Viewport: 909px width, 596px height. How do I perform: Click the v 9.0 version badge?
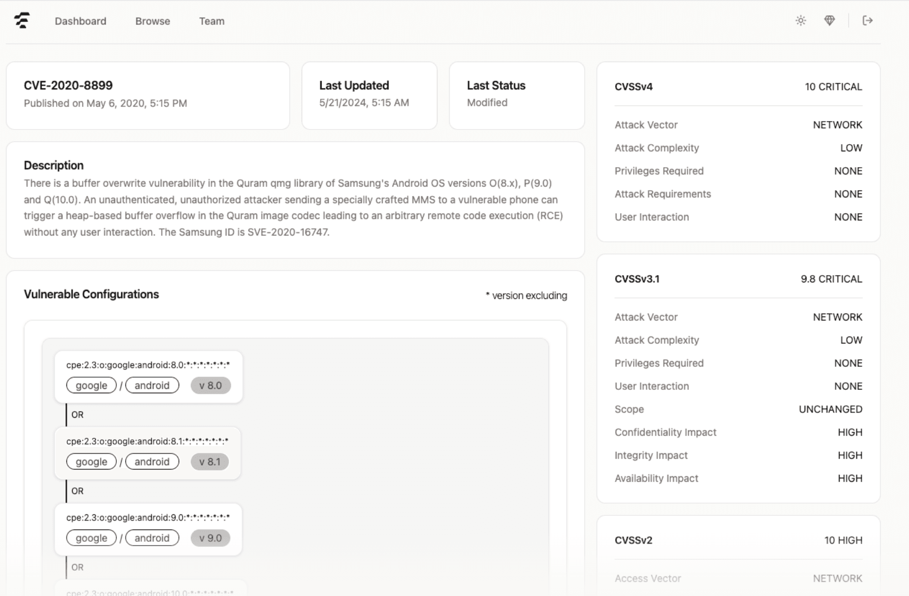[210, 538]
